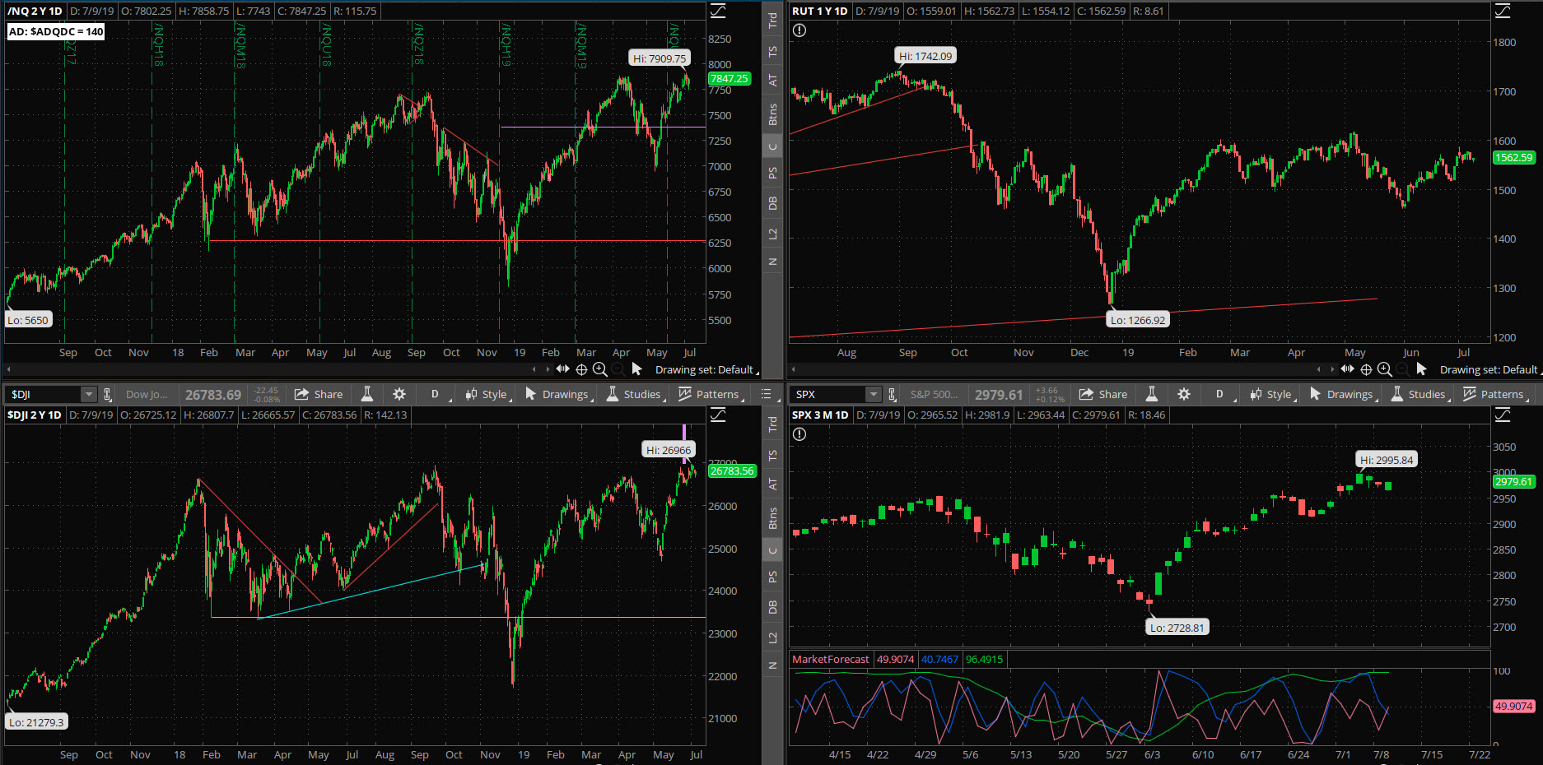Click the Lo: 2728.81 bubble on SPX chart

pyautogui.click(x=1177, y=628)
